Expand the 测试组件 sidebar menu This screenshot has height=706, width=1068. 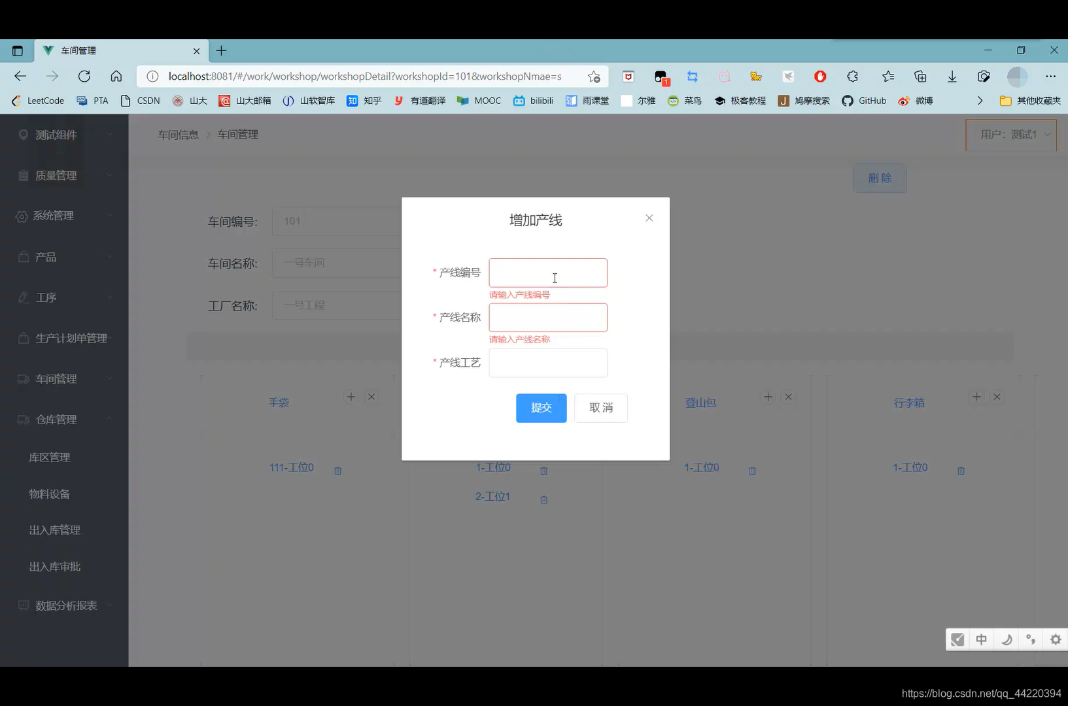(x=64, y=135)
